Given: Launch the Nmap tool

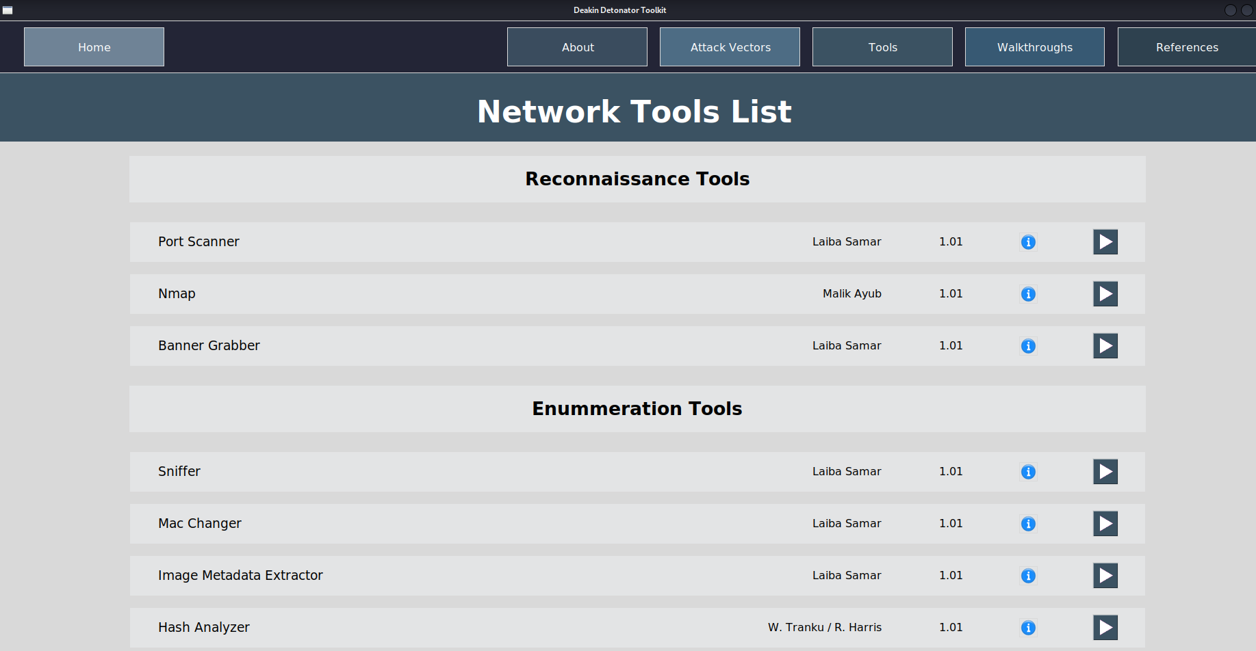Looking at the screenshot, I should [x=1105, y=294].
